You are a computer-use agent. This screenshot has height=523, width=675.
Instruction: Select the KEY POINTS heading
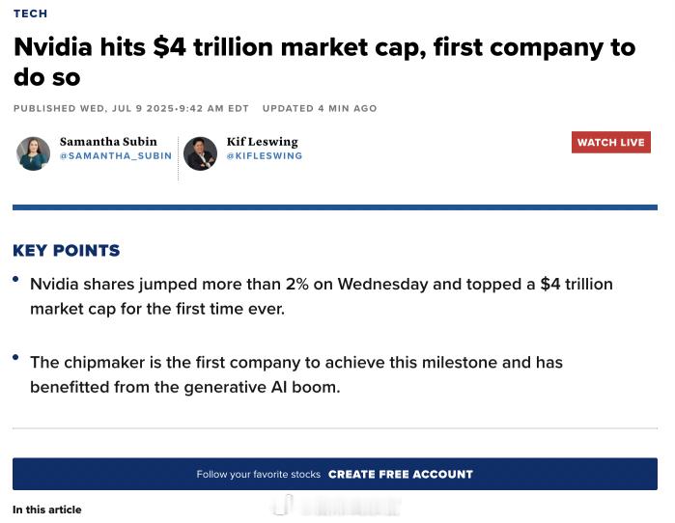(x=67, y=251)
